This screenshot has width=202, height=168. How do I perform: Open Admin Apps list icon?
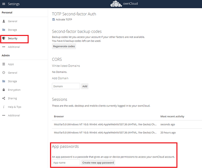coord(4,64)
